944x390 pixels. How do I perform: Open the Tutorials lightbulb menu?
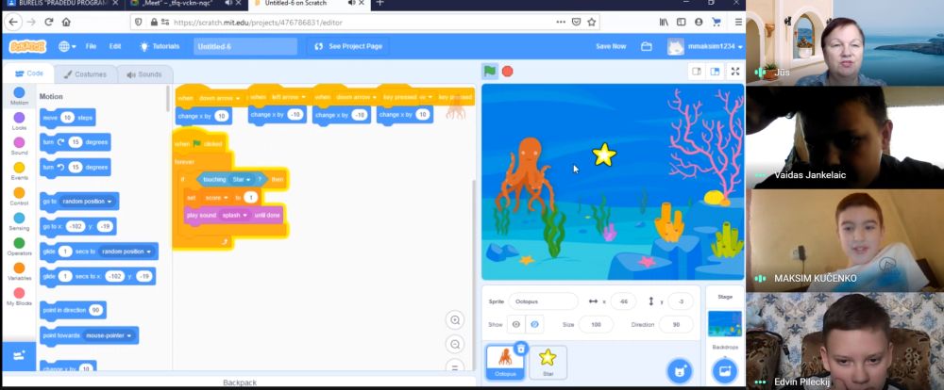coord(160,46)
